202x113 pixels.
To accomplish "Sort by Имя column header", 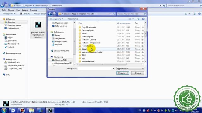I will pyautogui.click(x=80, y=23).
